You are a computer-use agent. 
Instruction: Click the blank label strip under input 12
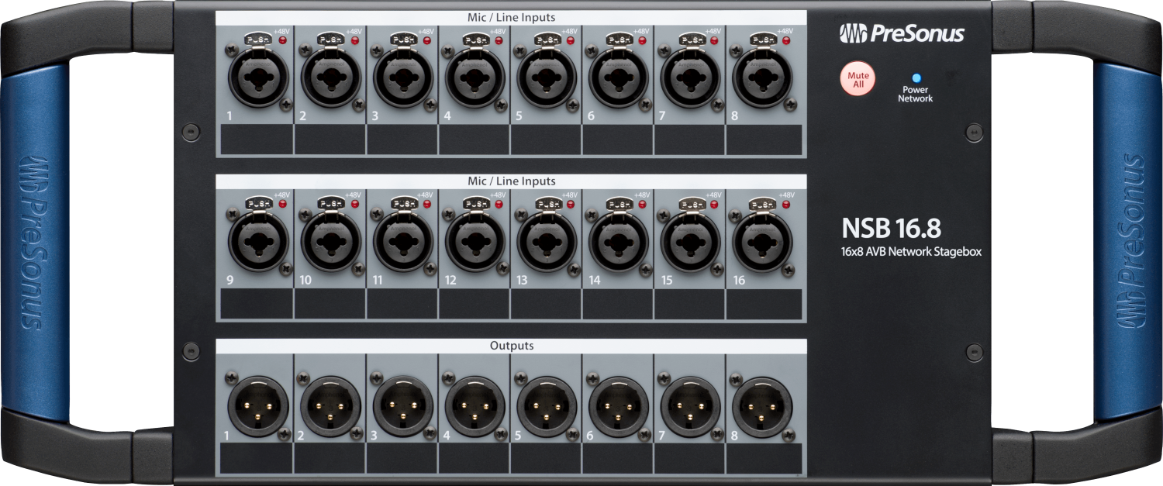tap(474, 304)
